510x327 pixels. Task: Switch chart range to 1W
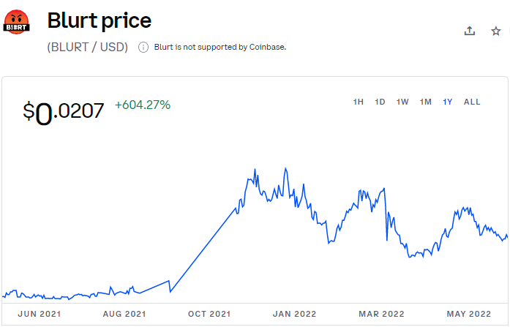click(x=402, y=102)
